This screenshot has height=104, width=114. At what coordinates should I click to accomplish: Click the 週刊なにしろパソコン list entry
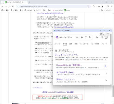[45, 45]
